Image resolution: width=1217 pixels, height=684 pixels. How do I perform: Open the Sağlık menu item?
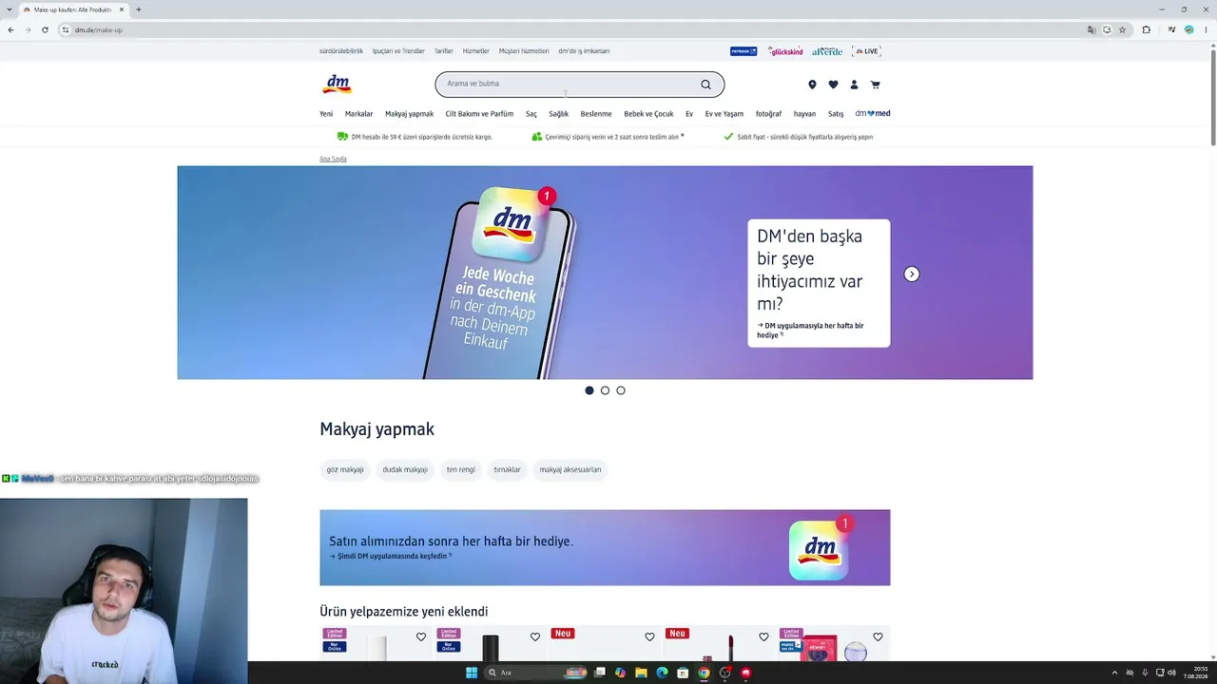558,114
